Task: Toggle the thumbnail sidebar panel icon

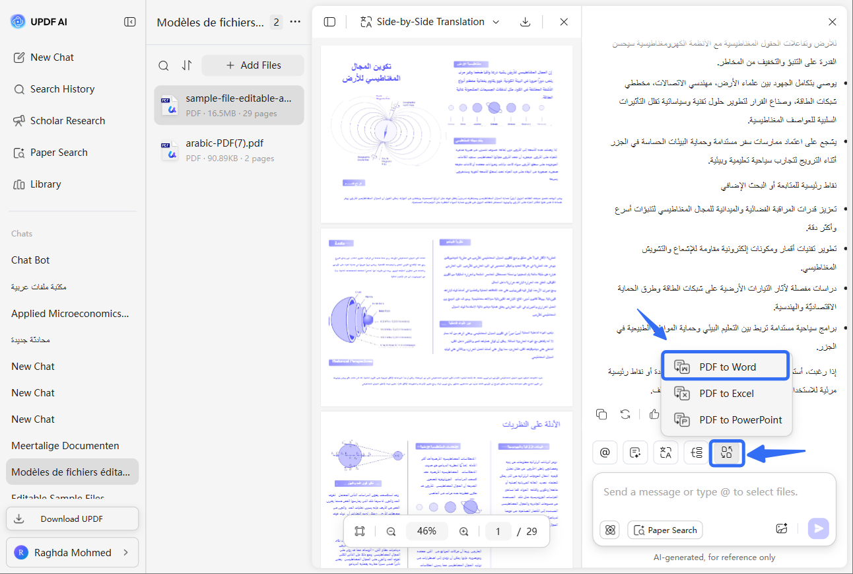Action: 329,22
